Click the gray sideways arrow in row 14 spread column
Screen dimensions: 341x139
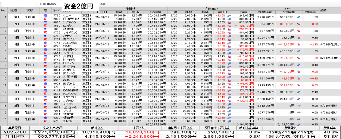pyautogui.click(x=299, y=106)
